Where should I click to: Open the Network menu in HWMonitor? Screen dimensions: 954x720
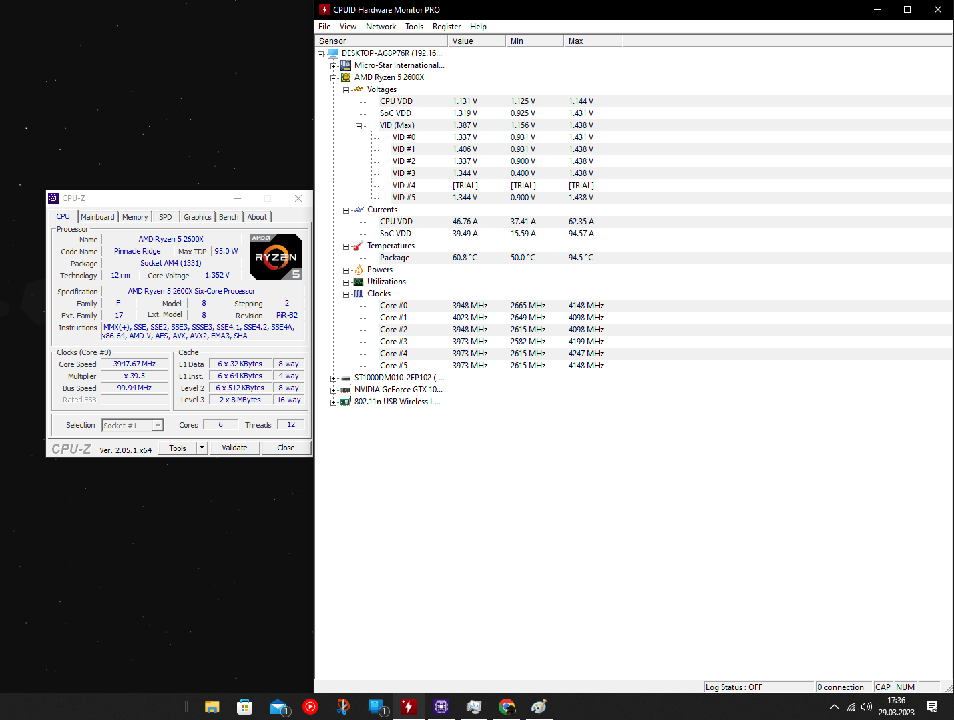point(381,27)
